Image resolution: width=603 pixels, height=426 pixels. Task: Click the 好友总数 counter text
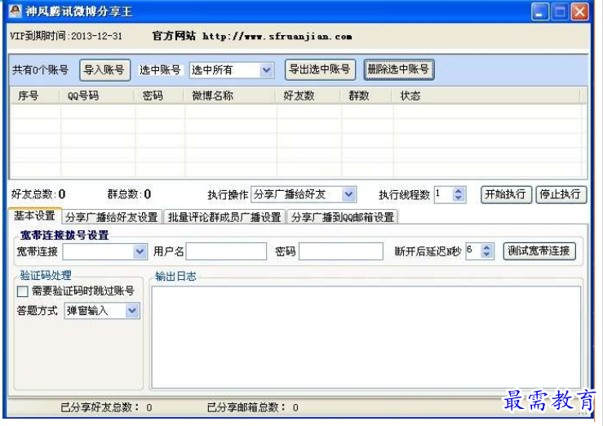(38, 194)
